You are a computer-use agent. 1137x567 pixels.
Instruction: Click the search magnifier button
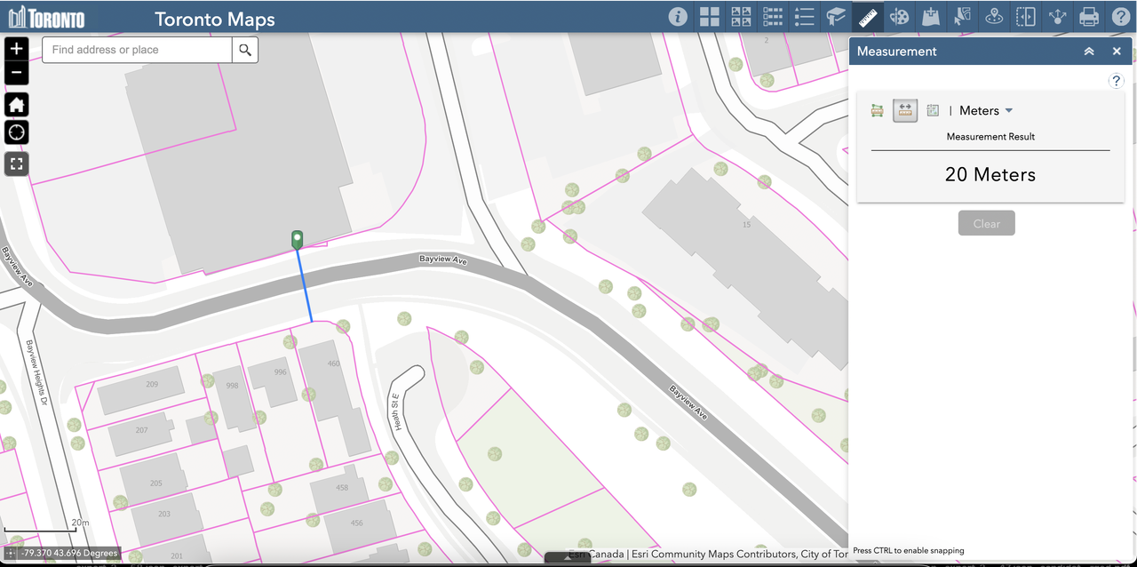(x=245, y=50)
